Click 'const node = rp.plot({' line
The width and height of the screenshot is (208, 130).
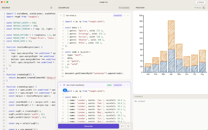coord(78,52)
